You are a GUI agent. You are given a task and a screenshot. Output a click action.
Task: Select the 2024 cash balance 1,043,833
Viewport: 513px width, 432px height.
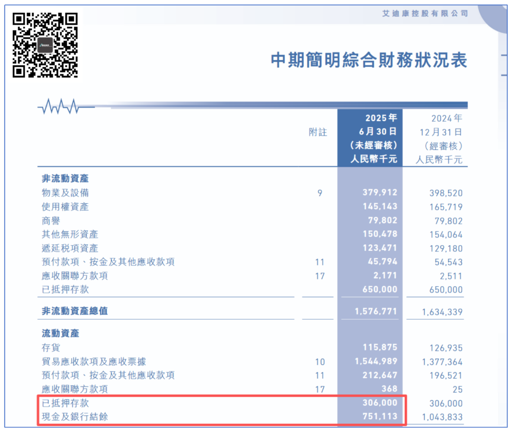click(442, 417)
